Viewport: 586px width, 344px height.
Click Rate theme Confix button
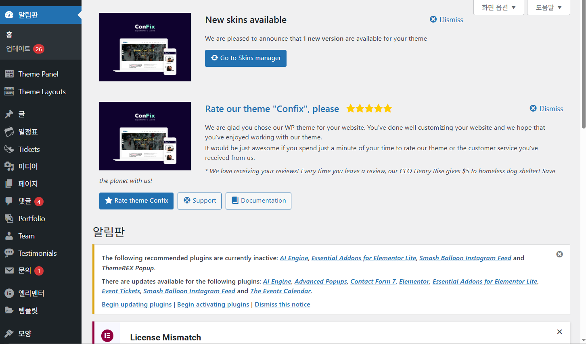pyautogui.click(x=136, y=201)
